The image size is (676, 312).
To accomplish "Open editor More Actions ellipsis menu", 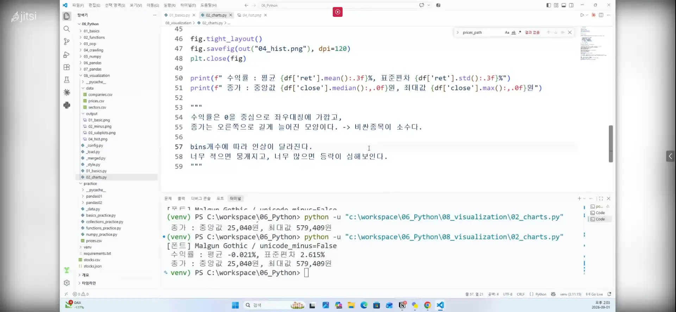I will [x=608, y=15].
